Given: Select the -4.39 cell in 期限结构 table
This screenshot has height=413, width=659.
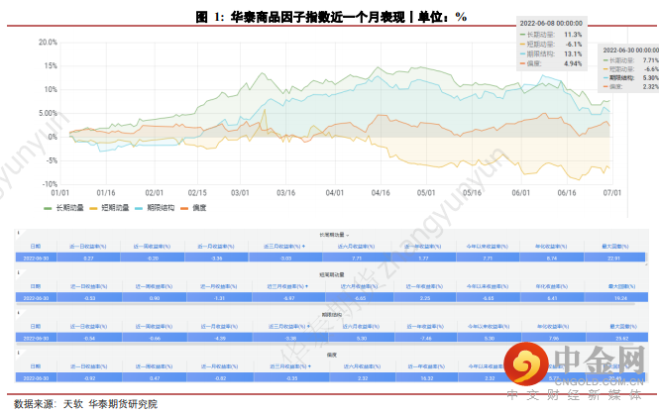Looking at the screenshot, I should 220,338.
